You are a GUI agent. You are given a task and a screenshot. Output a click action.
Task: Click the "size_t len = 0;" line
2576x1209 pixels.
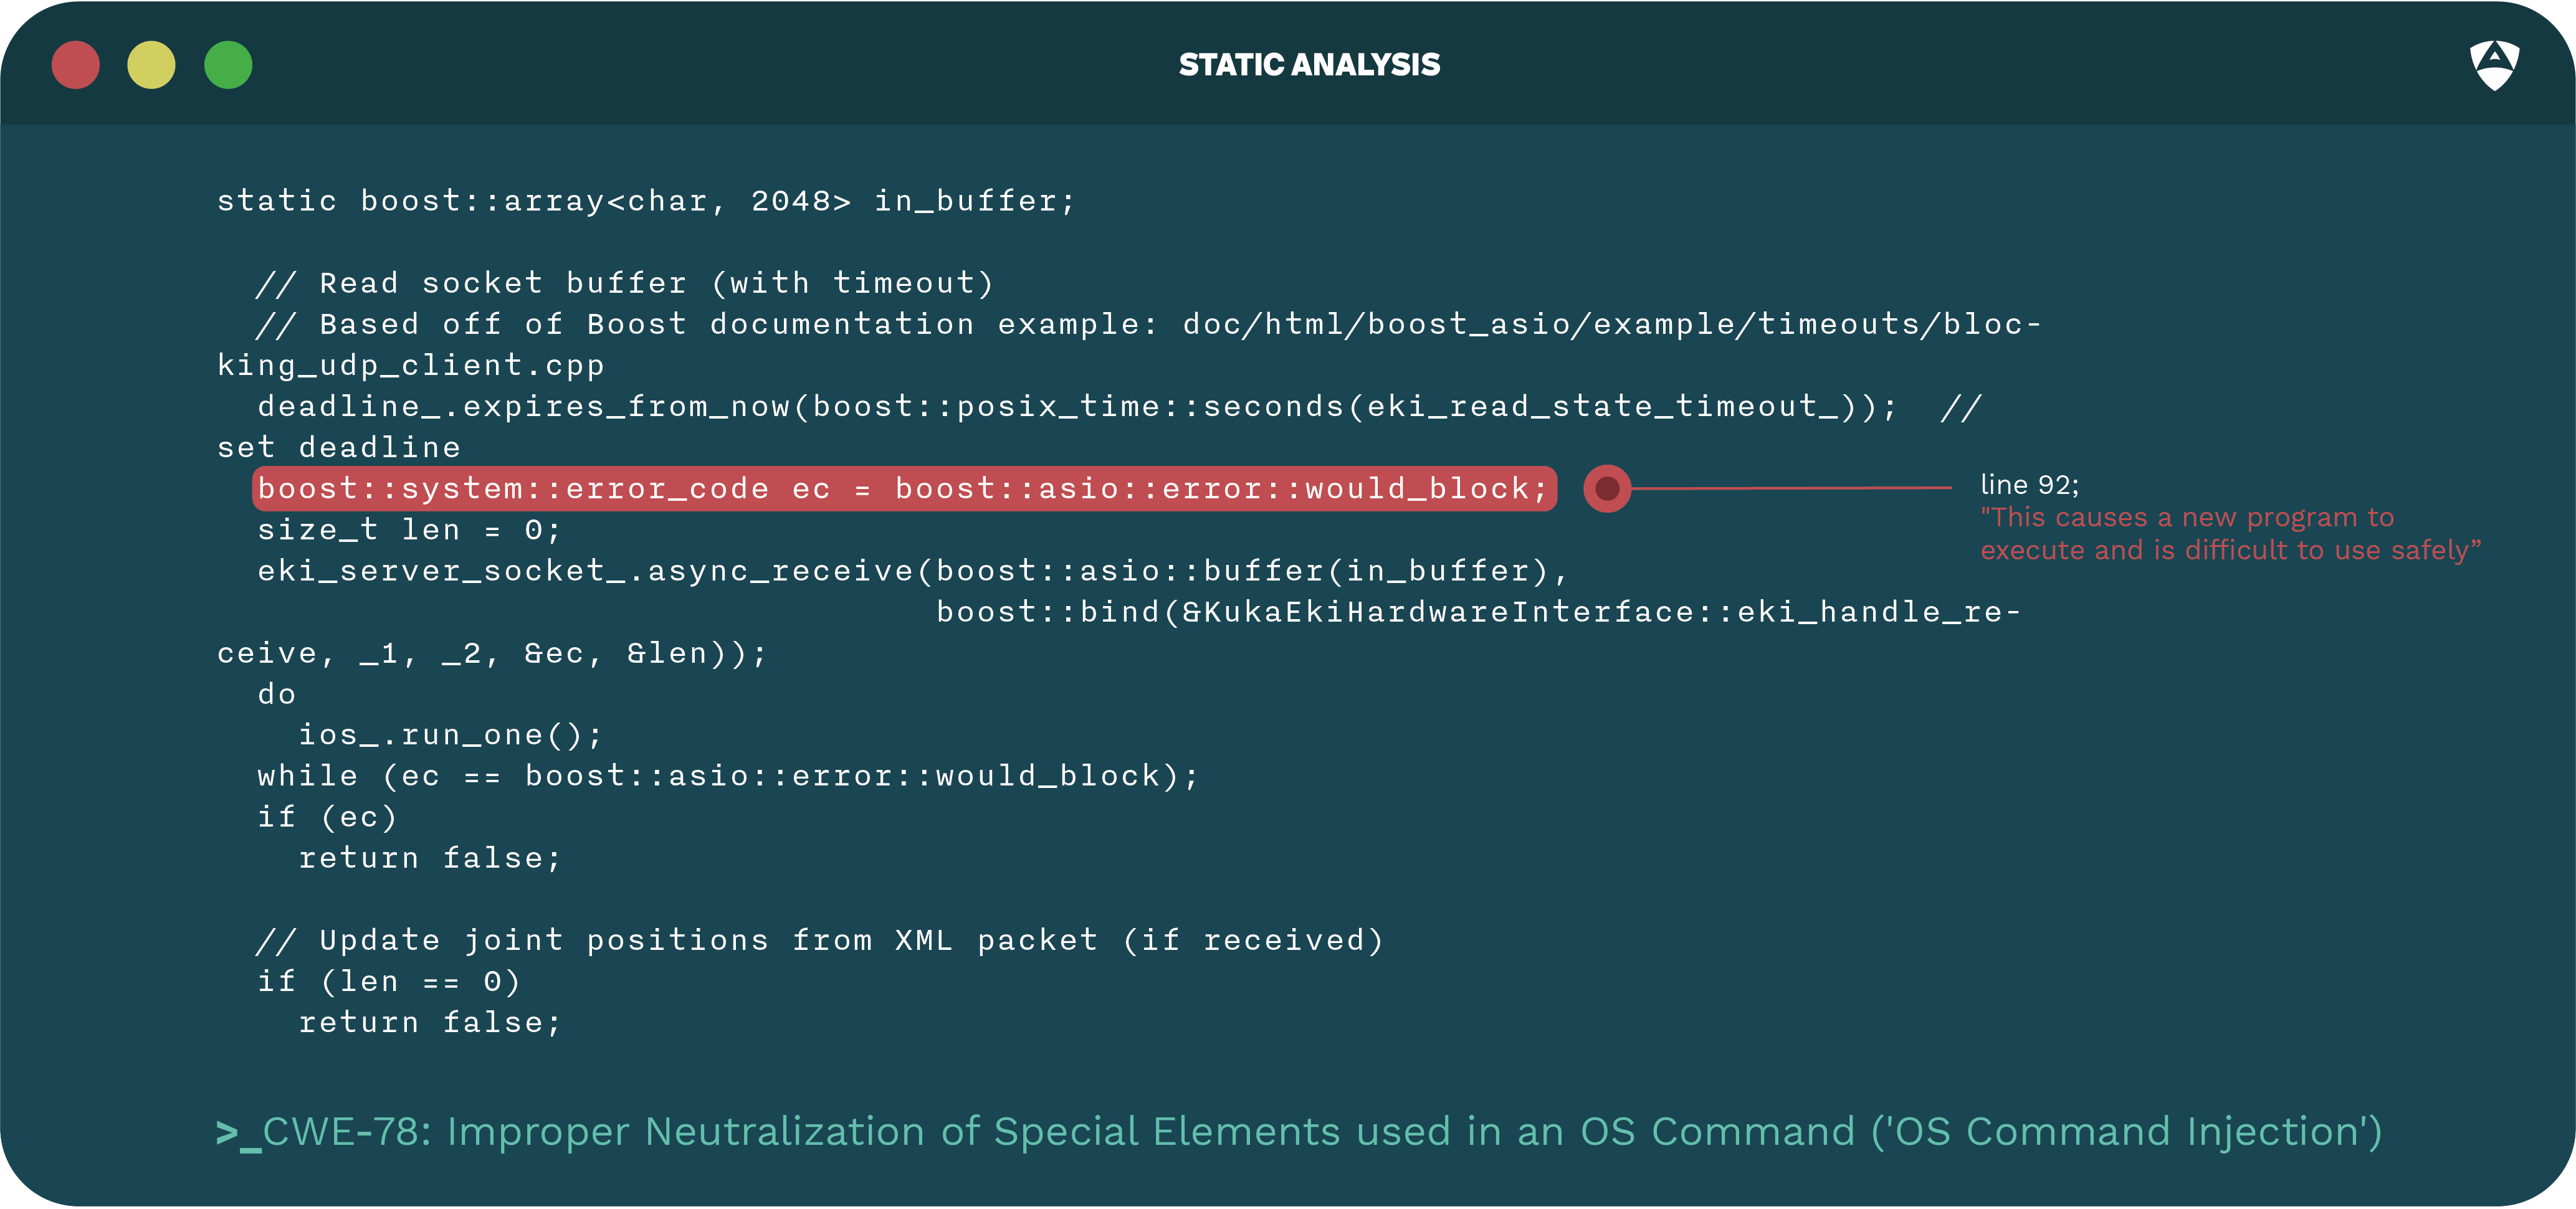tap(409, 530)
